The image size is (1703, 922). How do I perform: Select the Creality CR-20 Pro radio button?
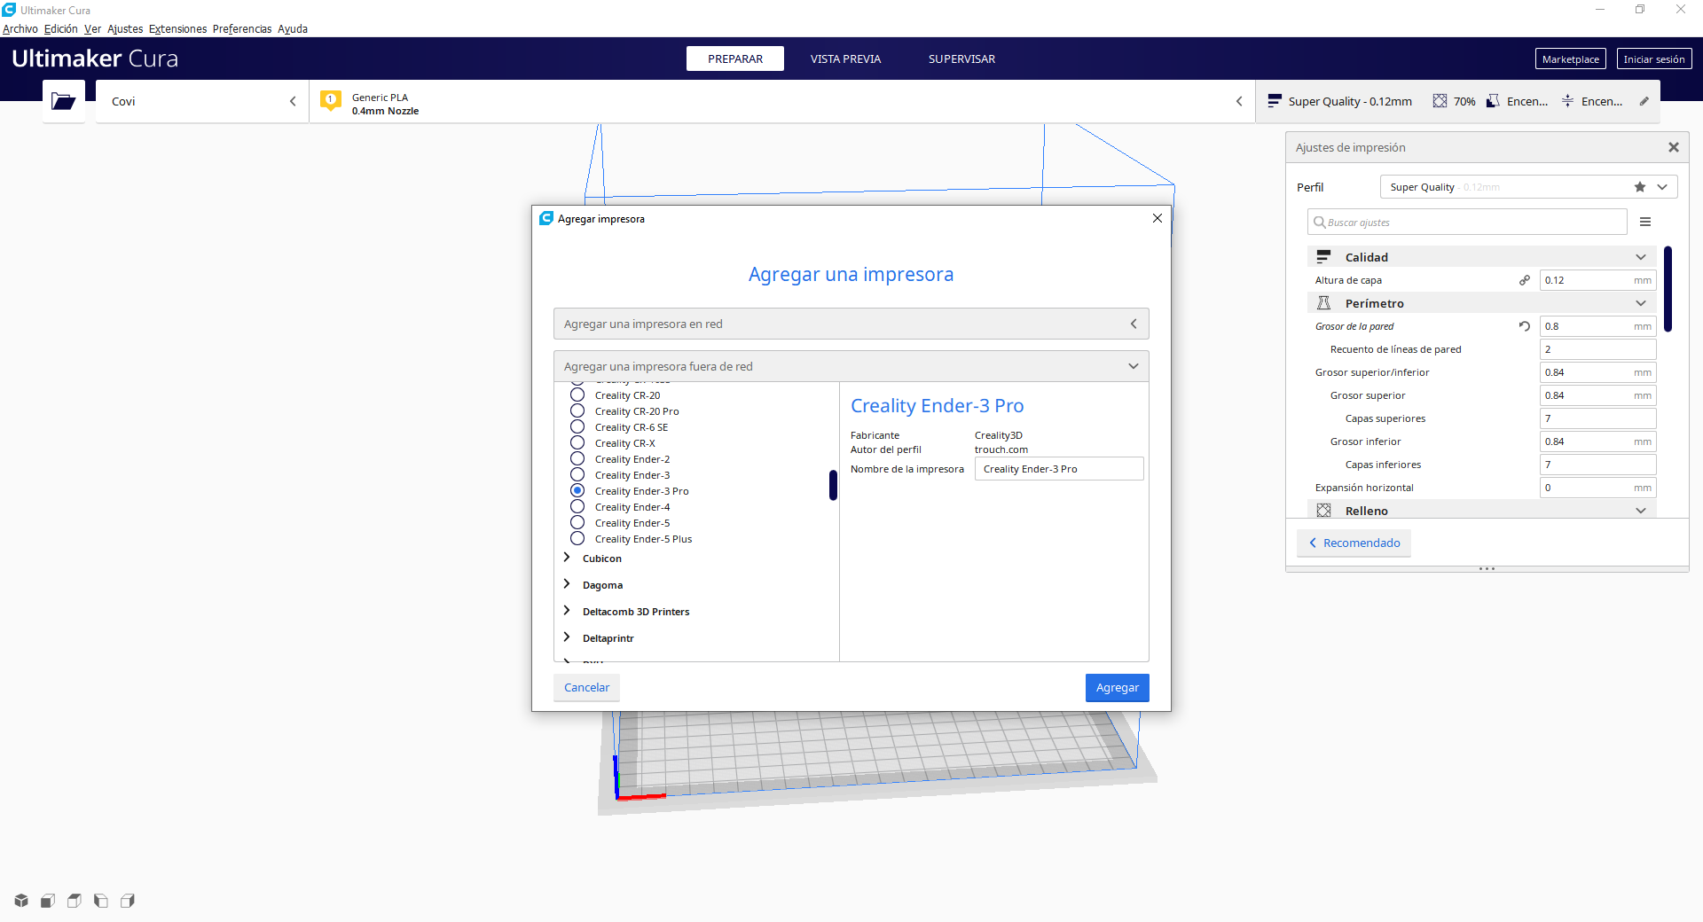pos(577,410)
